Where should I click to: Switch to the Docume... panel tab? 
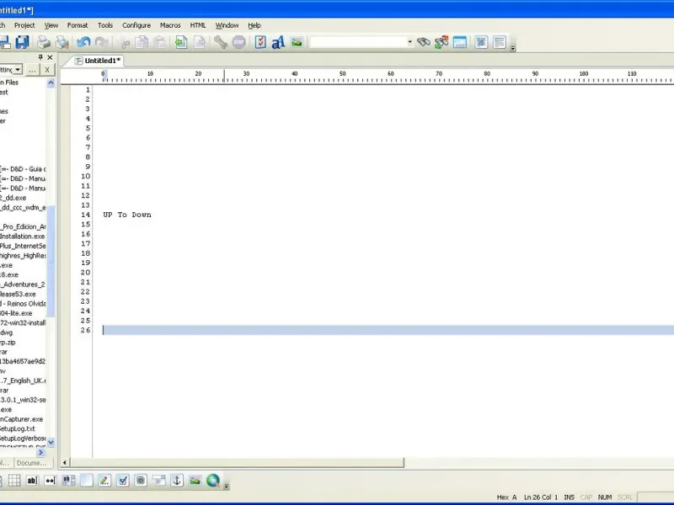click(x=32, y=463)
